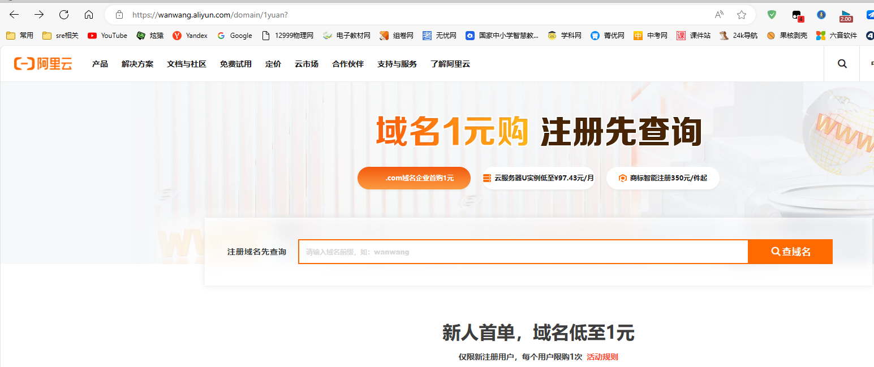Open the green shield AdGuard extension
Screen dimensions: 874x367
772,15
